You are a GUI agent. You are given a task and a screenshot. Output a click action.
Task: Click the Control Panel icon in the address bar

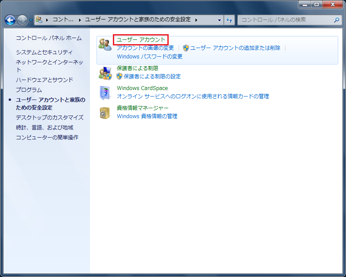pyautogui.click(x=39, y=20)
